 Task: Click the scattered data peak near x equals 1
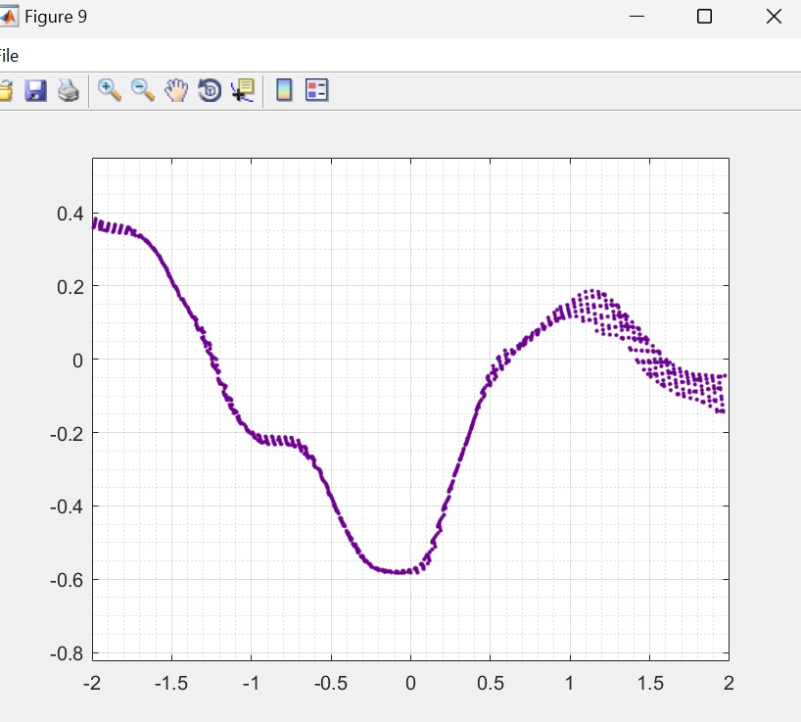(591, 293)
